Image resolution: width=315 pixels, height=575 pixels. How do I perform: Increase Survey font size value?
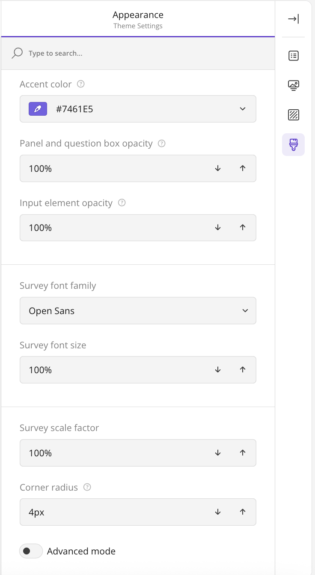click(x=243, y=370)
